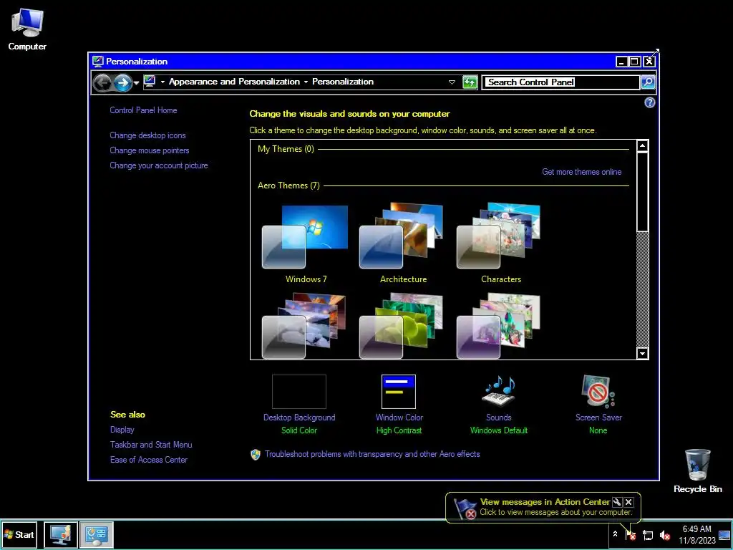Click the shield icon beside Troubleshoot link
This screenshot has width=733, height=550.
tap(256, 455)
